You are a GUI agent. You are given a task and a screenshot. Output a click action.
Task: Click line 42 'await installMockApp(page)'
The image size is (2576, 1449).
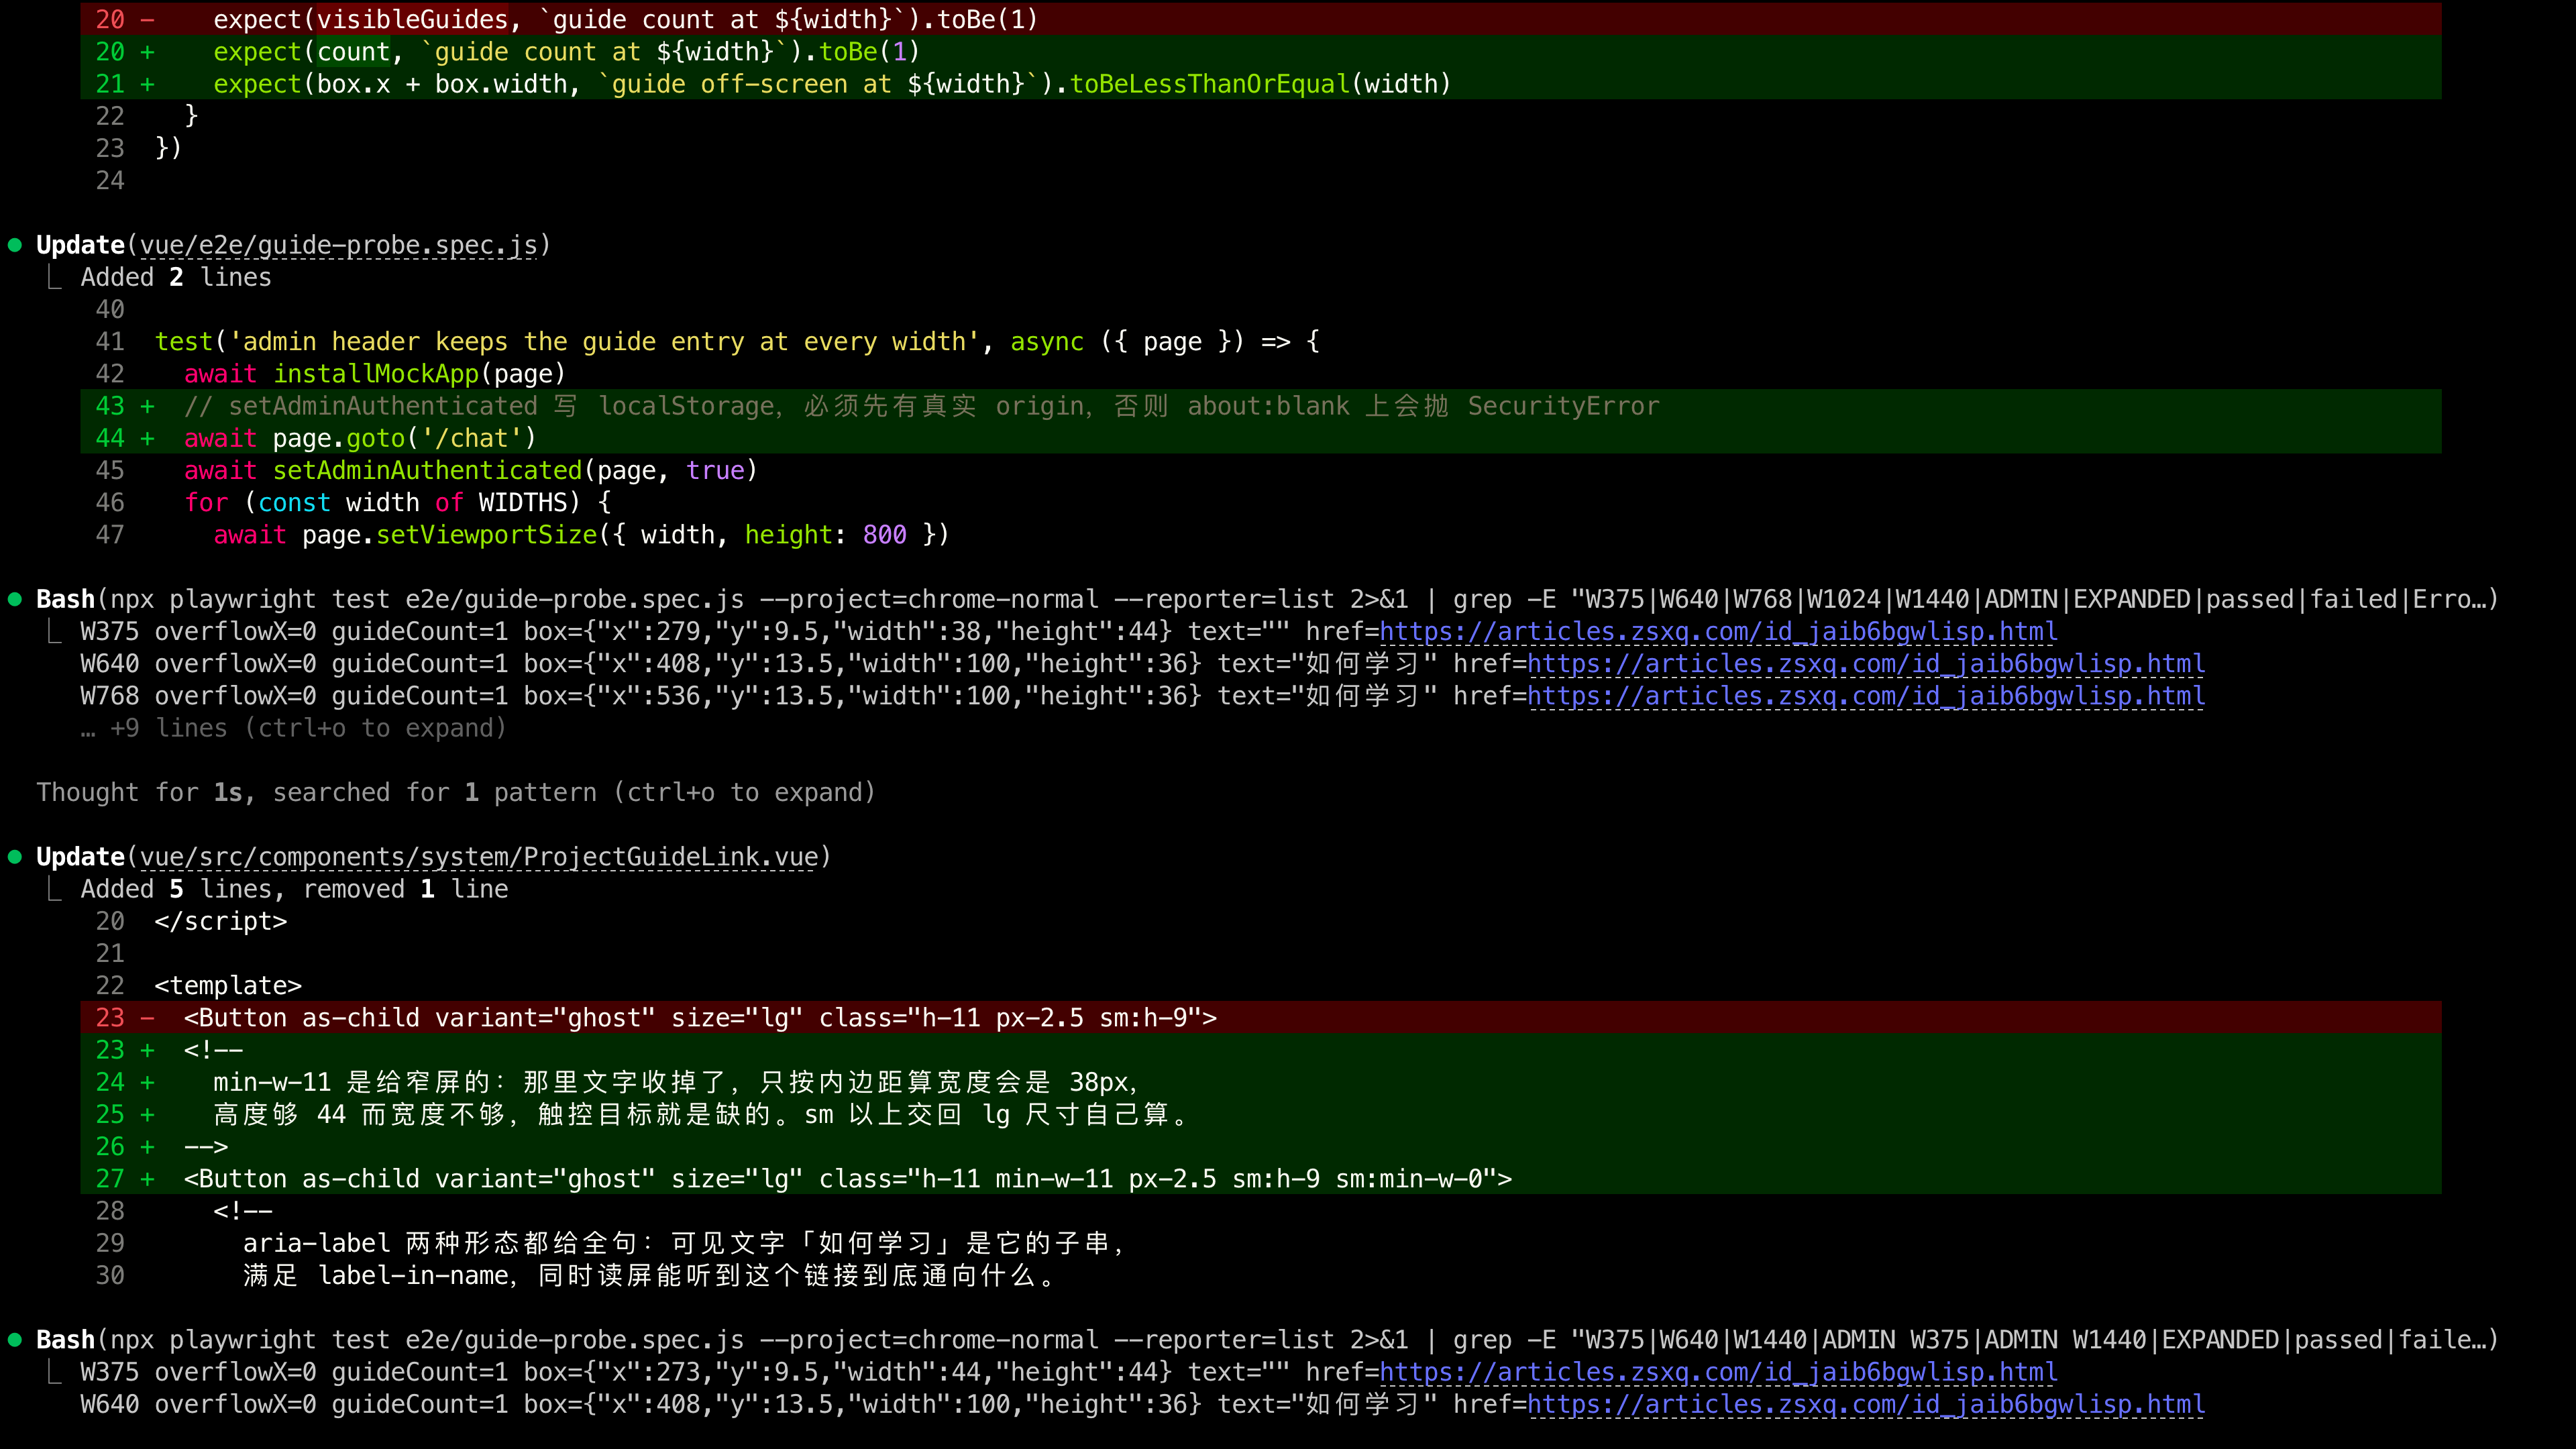[x=375, y=374]
